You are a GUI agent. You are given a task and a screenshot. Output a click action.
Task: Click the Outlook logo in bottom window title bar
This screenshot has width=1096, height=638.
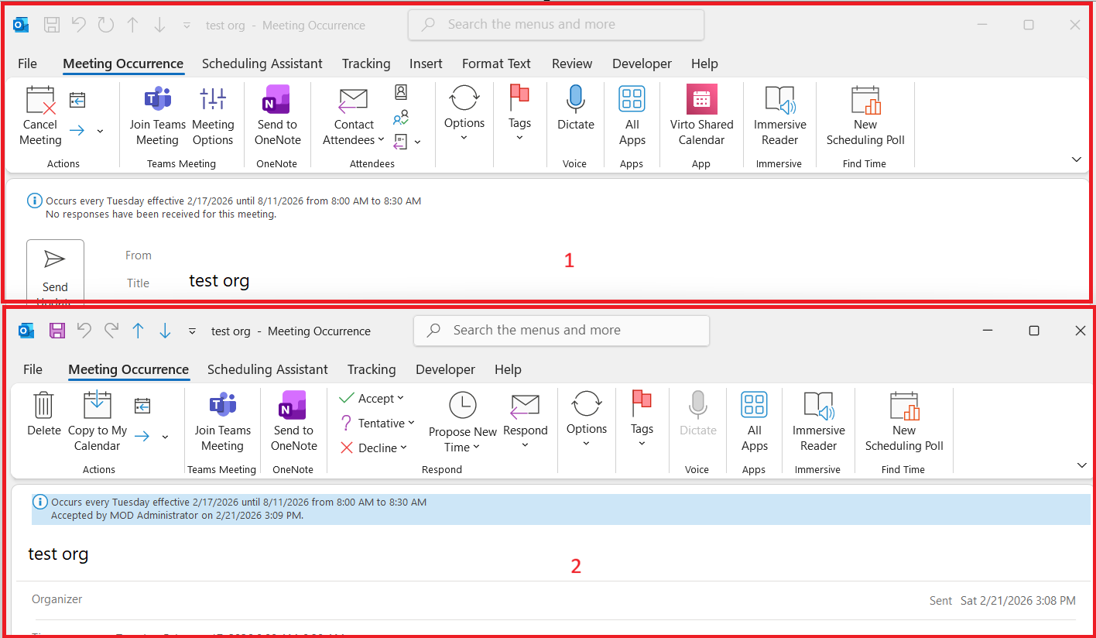26,331
